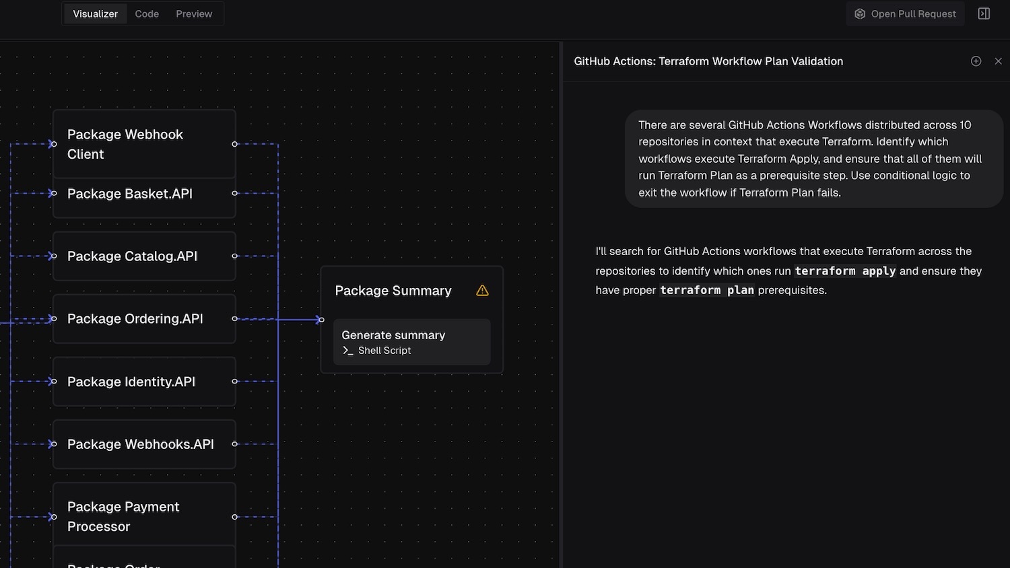Open the Generate summary step
Viewport: 1010px width, 568px height.
(411, 342)
